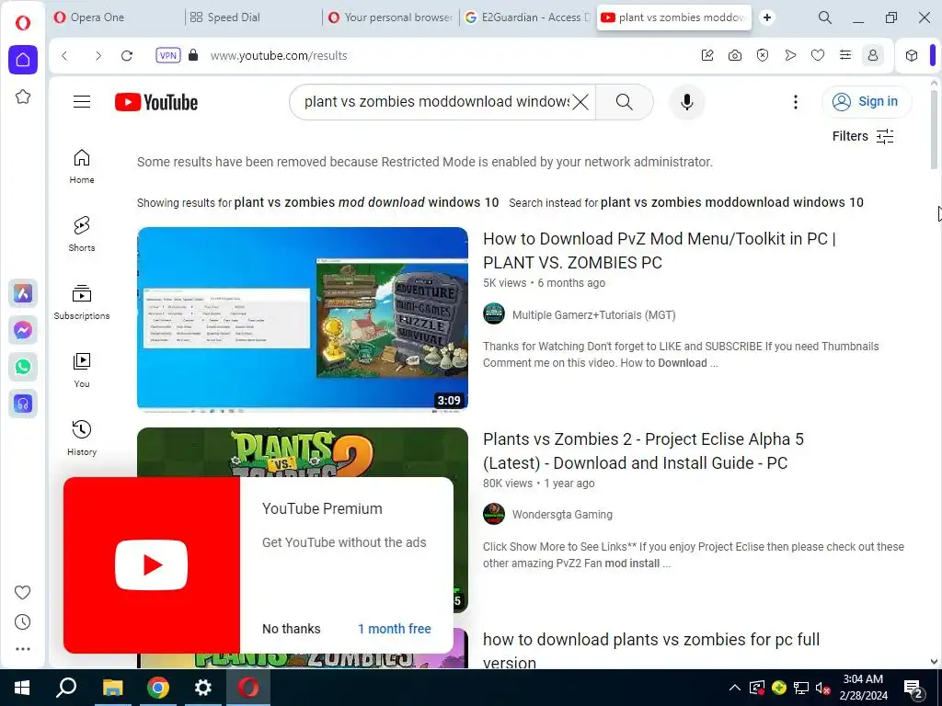Open ad blocker shield icon
This screenshot has height=706, width=942.
(x=763, y=55)
